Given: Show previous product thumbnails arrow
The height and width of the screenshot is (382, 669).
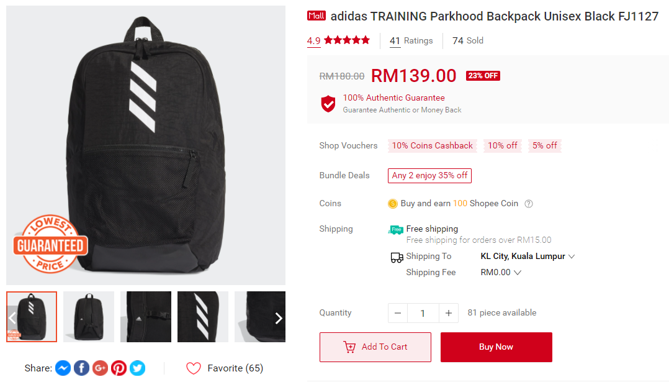Looking at the screenshot, I should pyautogui.click(x=12, y=318).
